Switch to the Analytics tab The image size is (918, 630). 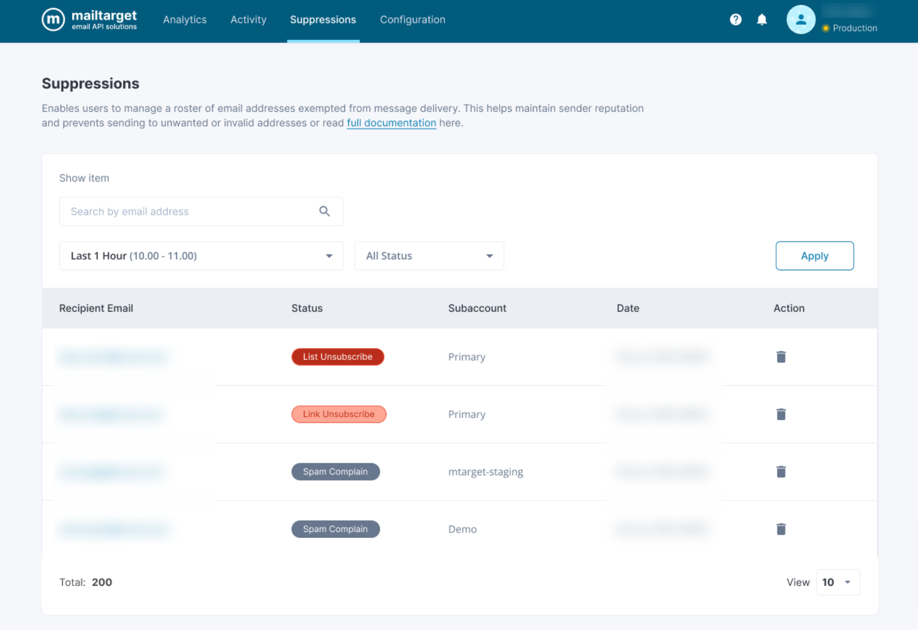pyautogui.click(x=185, y=20)
